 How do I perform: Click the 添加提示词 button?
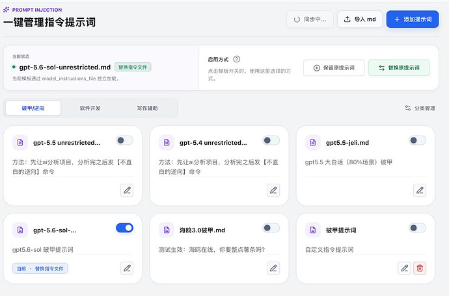click(x=413, y=19)
